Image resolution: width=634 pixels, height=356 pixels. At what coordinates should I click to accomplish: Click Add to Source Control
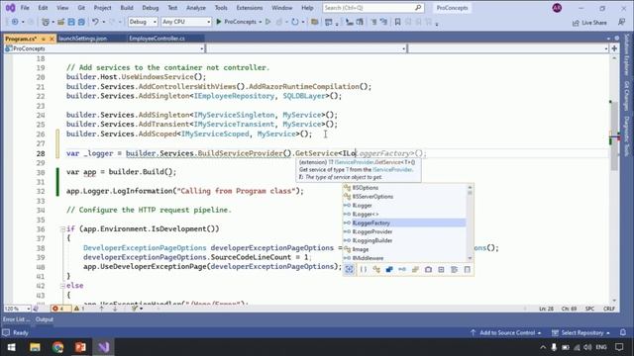tap(505, 332)
